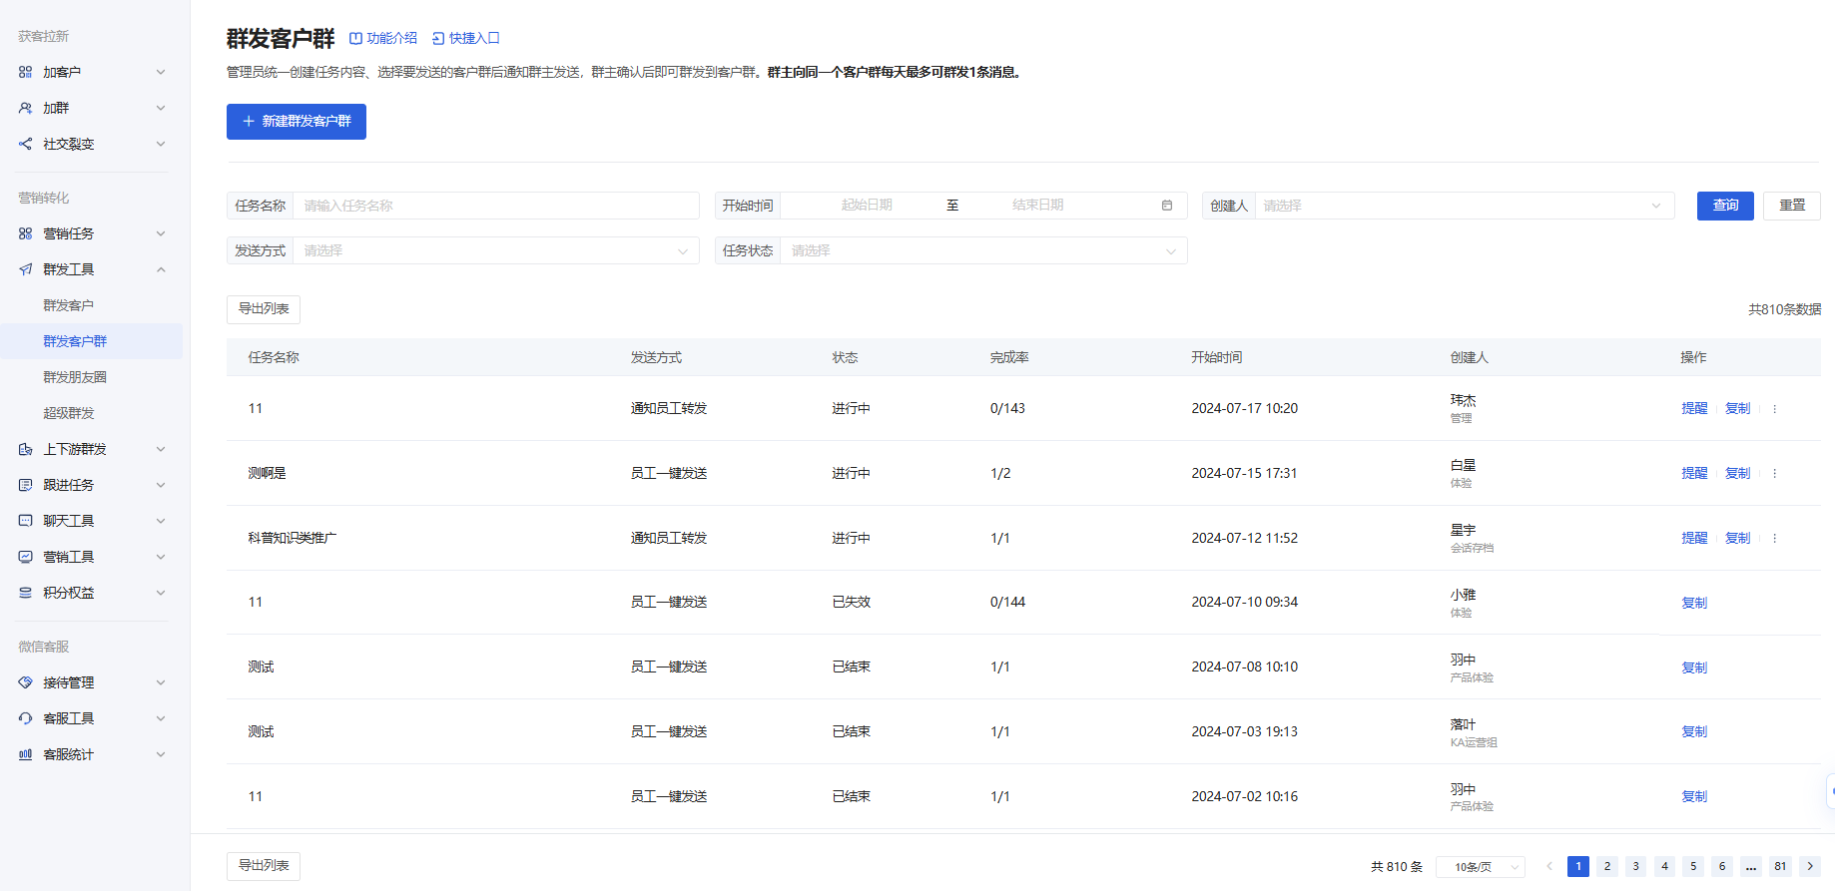Go to page 2
Viewport: 1835px width, 891px height.
click(x=1607, y=866)
